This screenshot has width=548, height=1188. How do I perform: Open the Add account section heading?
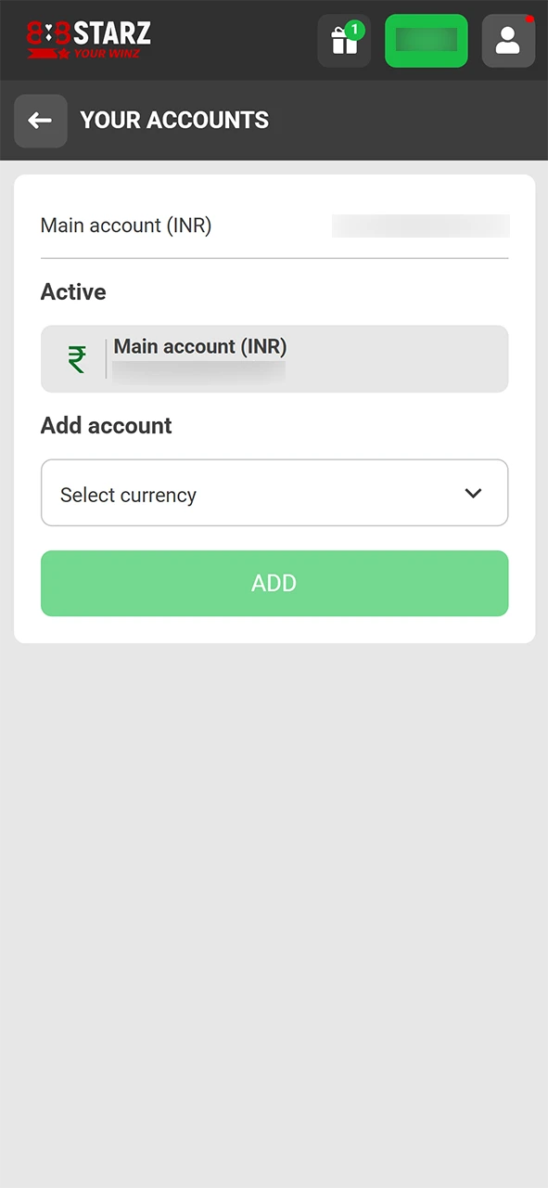tap(105, 425)
